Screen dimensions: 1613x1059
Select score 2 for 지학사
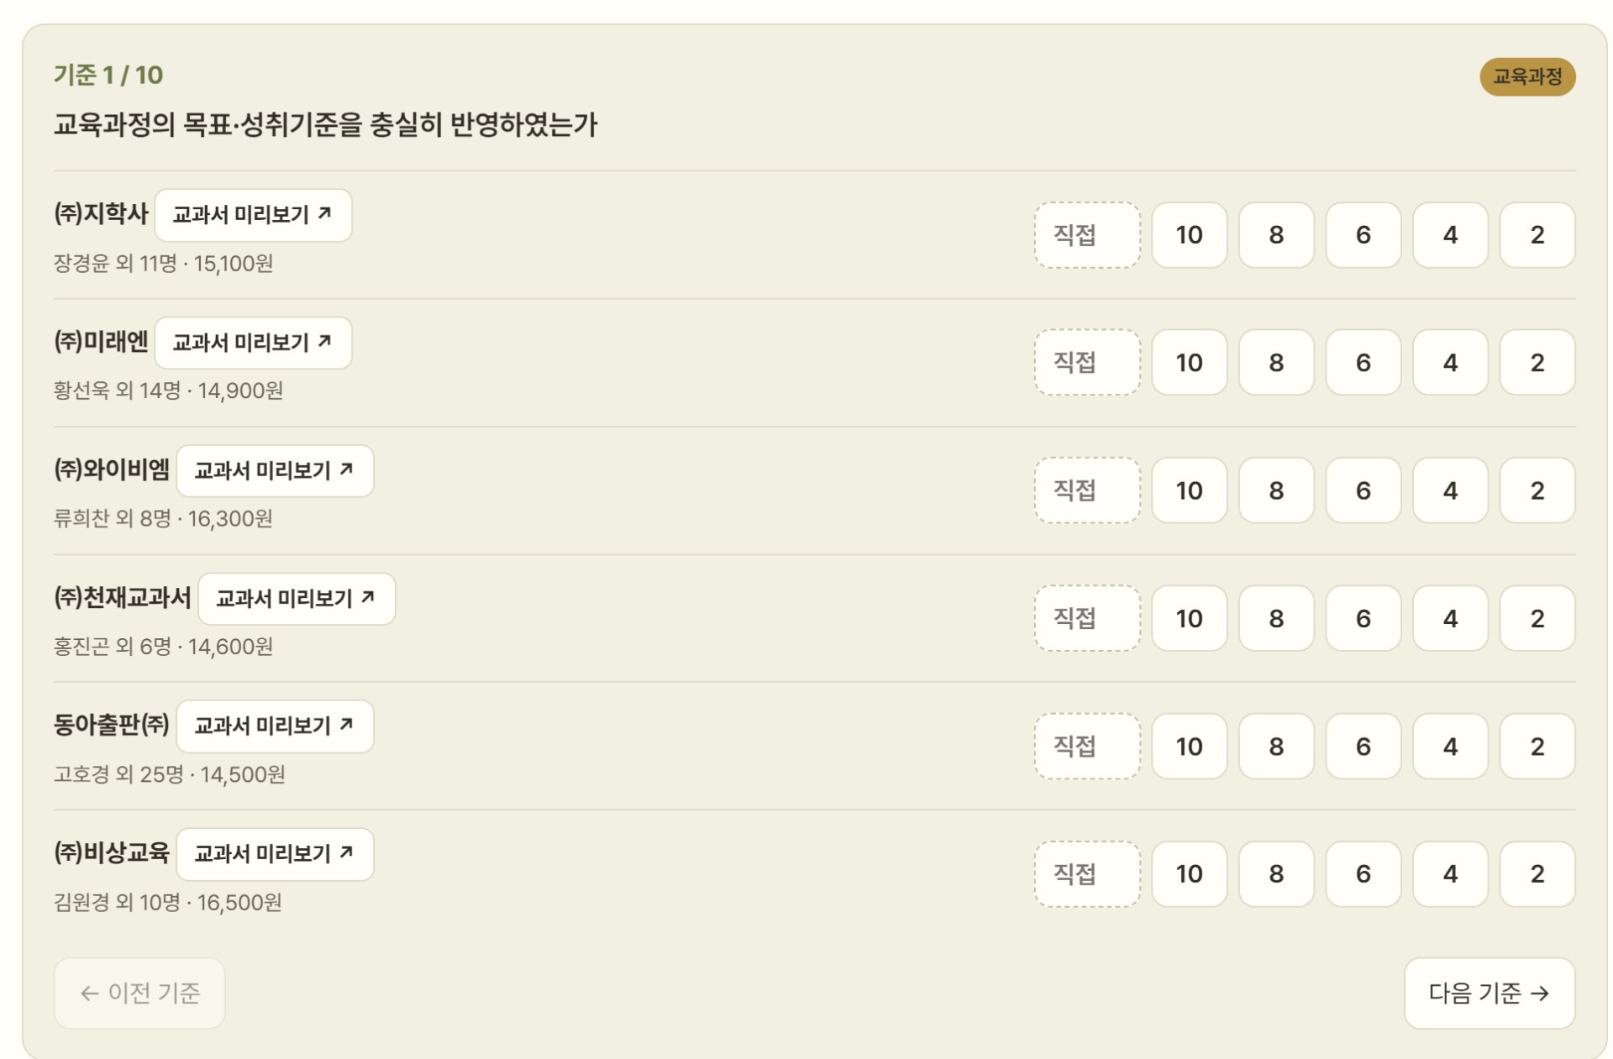tap(1537, 235)
